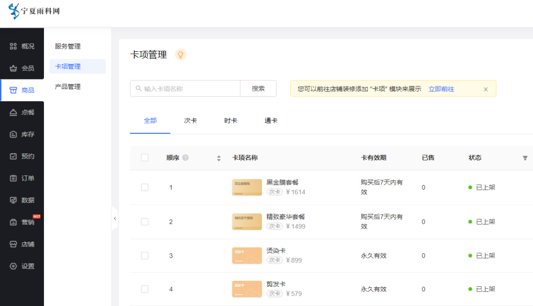Click 永久有效 validity in 剪发卡 row

pos(374,289)
